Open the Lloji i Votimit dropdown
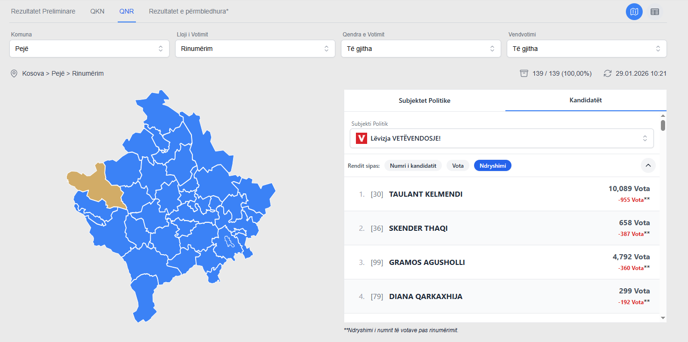688x342 pixels. pyautogui.click(x=255, y=49)
